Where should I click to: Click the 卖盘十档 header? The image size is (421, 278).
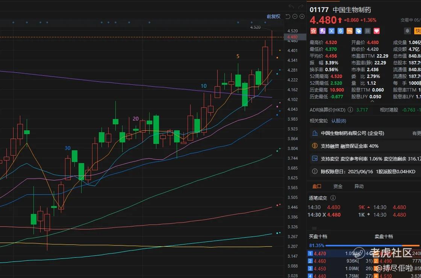click(384, 236)
